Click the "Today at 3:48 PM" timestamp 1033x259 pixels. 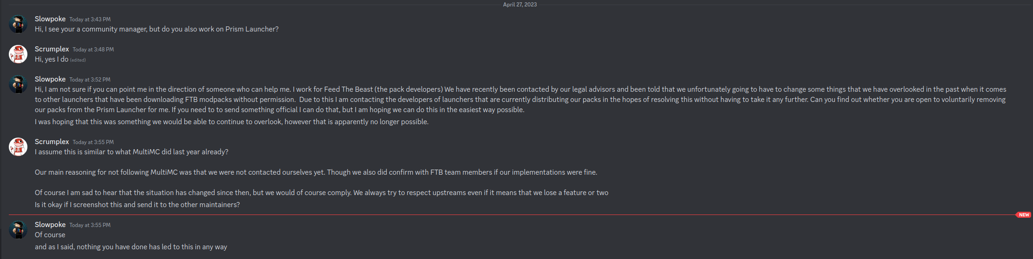93,50
